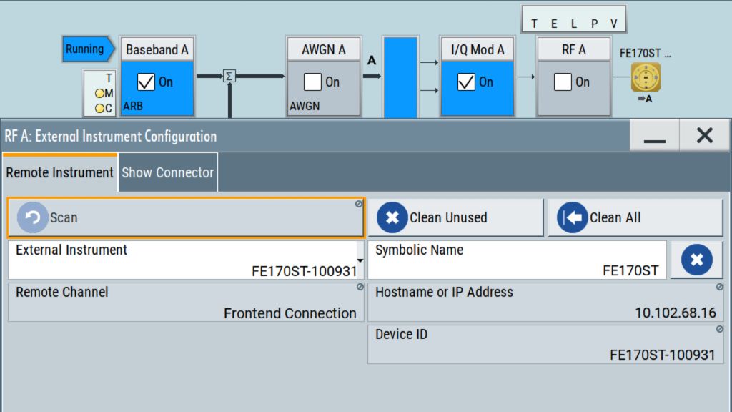Open the I/Q Mod A block header
The height and width of the screenshot is (412, 732).
pyautogui.click(x=477, y=49)
